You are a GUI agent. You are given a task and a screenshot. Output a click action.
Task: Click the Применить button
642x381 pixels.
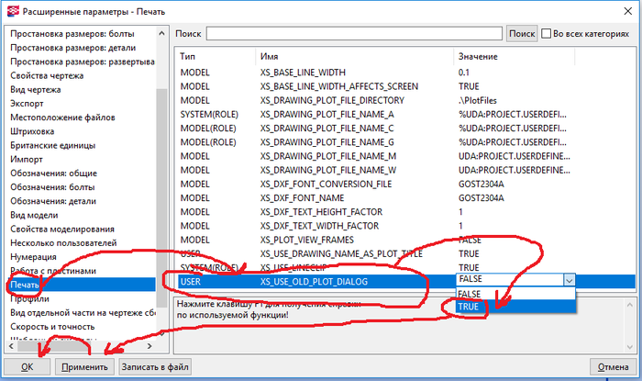[x=84, y=366]
